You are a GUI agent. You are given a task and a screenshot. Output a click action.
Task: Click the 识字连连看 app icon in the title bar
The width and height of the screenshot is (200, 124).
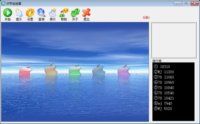[3, 3]
